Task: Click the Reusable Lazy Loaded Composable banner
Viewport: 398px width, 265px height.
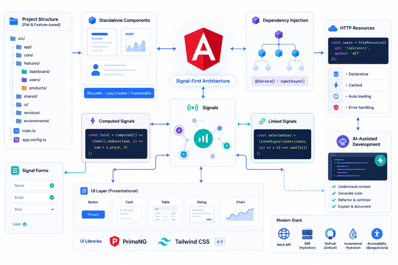Action: (119, 93)
